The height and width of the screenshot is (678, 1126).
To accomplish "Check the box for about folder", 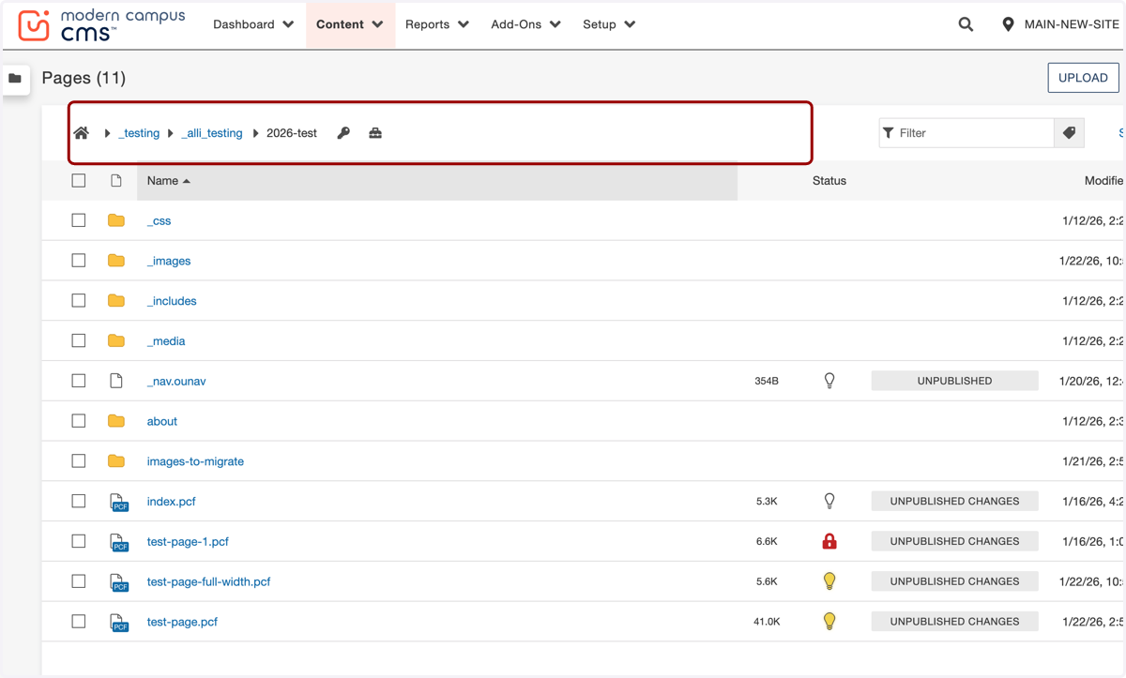I will [x=79, y=421].
